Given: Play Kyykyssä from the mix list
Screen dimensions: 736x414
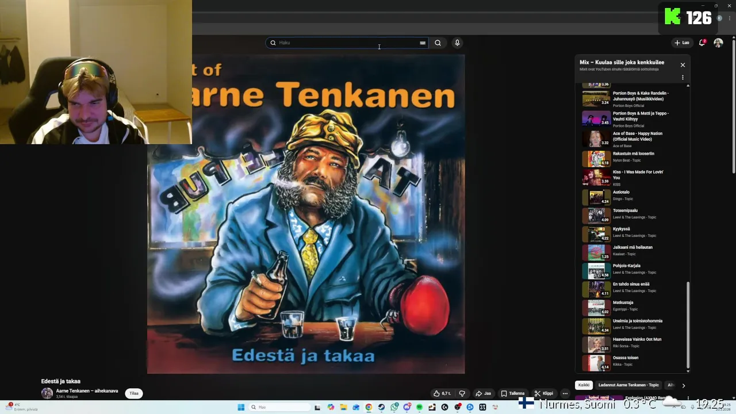Looking at the screenshot, I should pyautogui.click(x=635, y=233).
